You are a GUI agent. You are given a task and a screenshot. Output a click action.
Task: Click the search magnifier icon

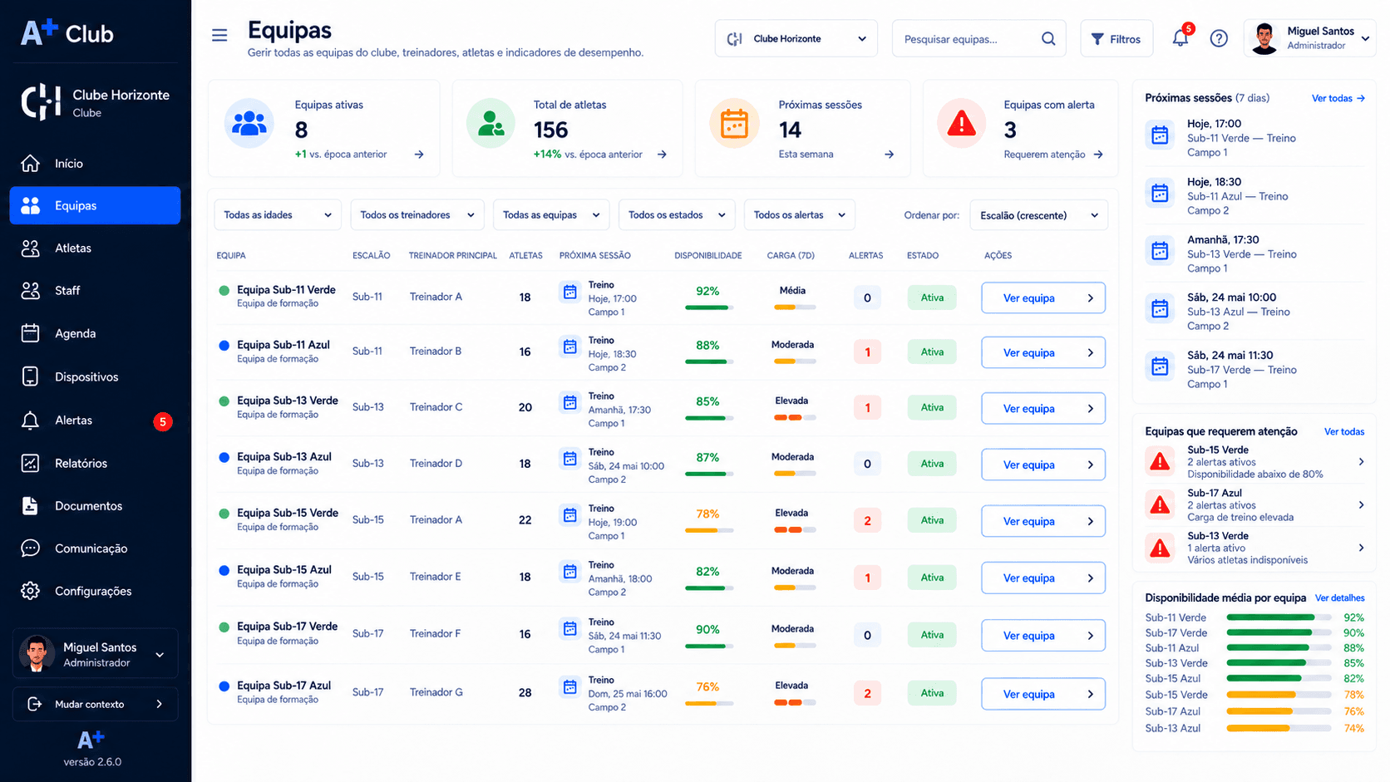[x=1048, y=38]
